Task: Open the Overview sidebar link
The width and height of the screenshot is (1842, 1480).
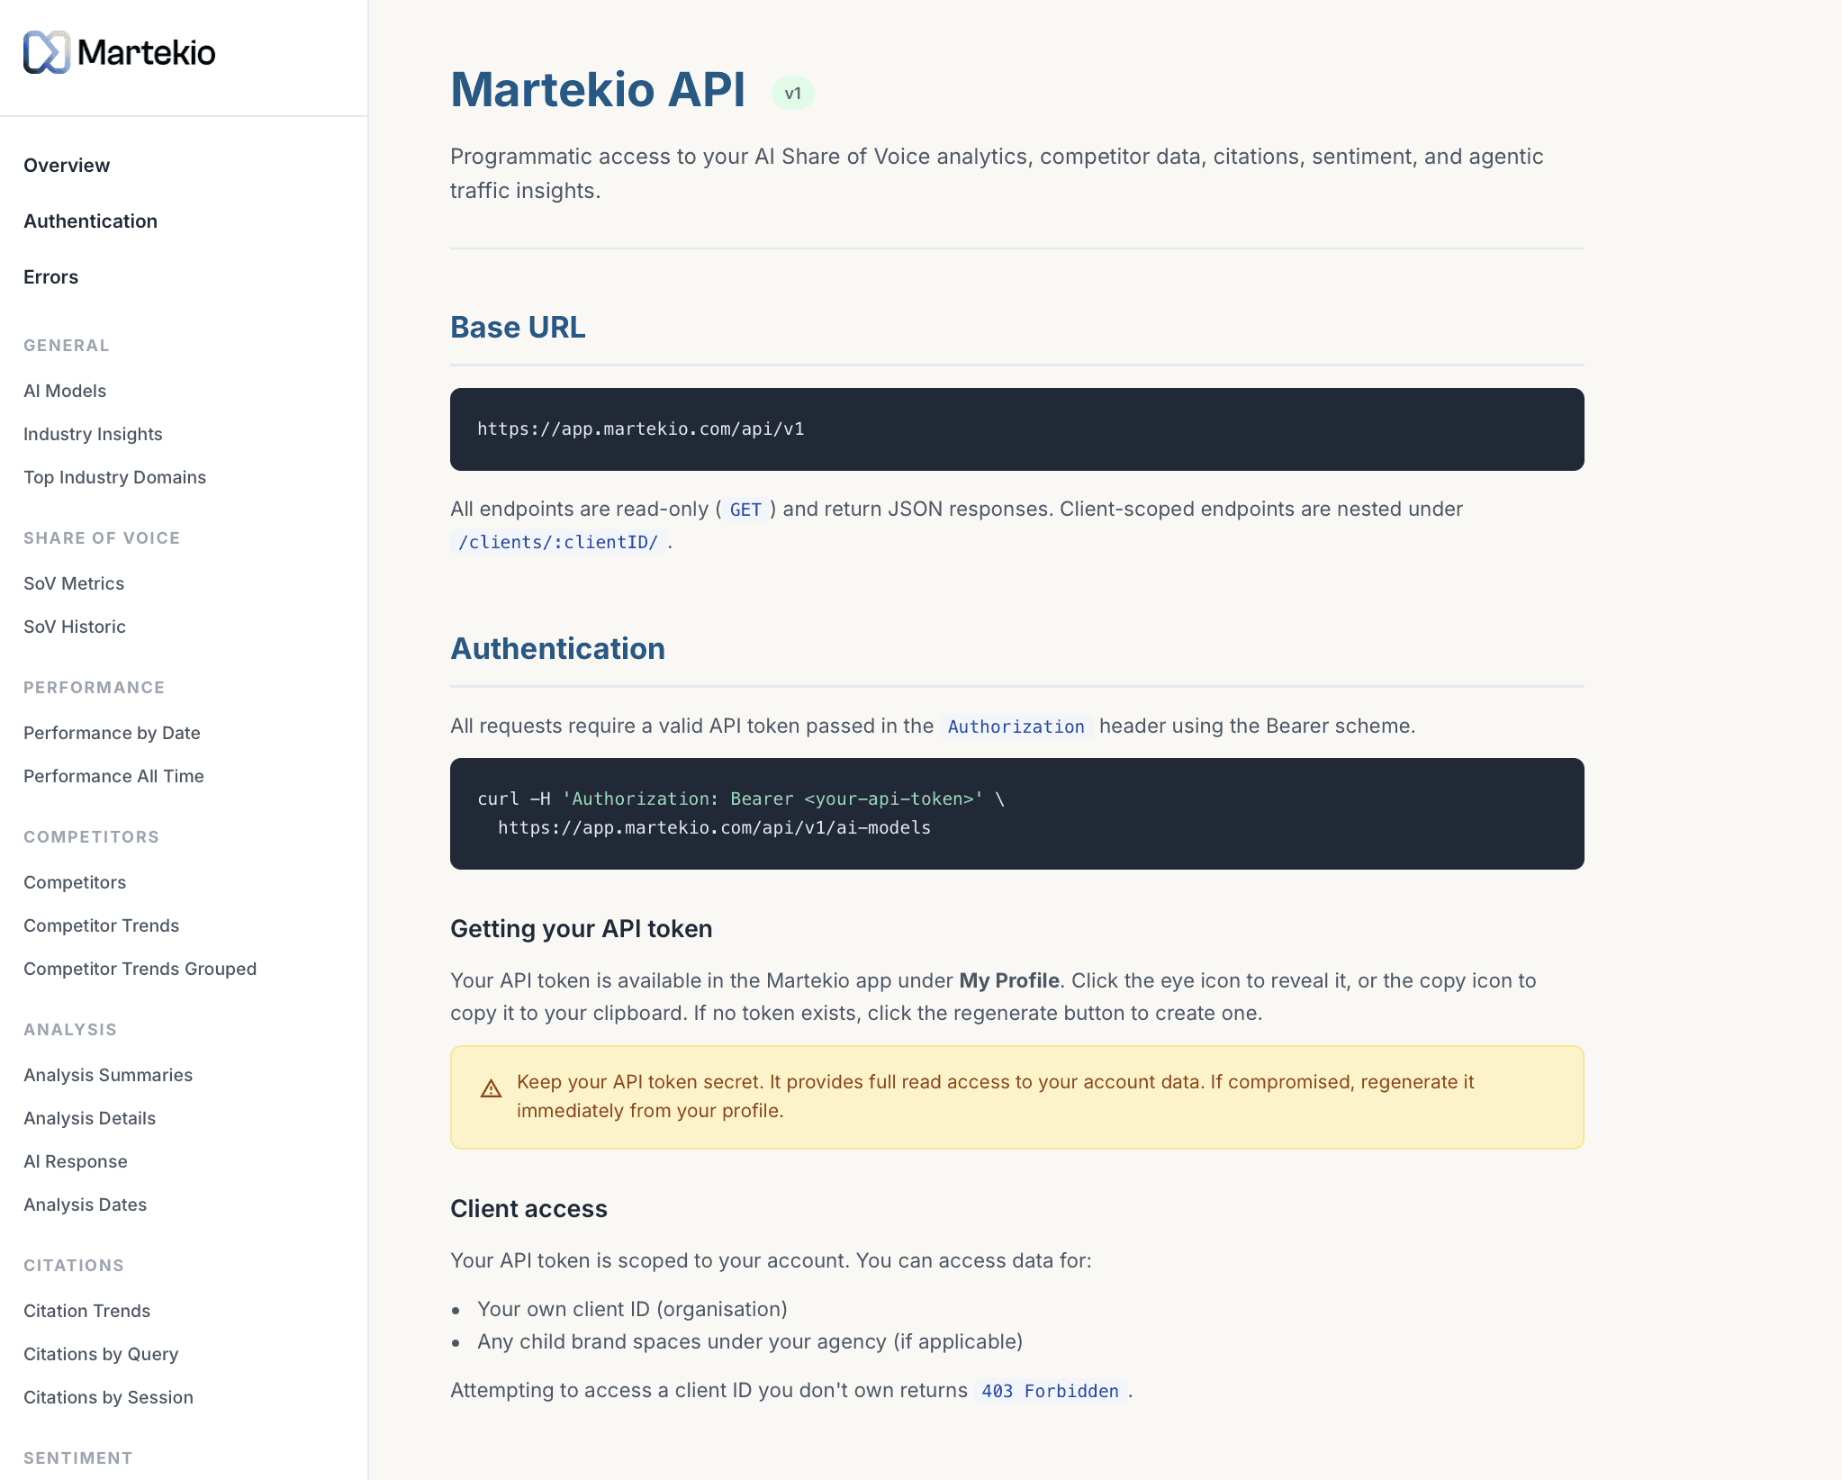Action: coord(67,166)
